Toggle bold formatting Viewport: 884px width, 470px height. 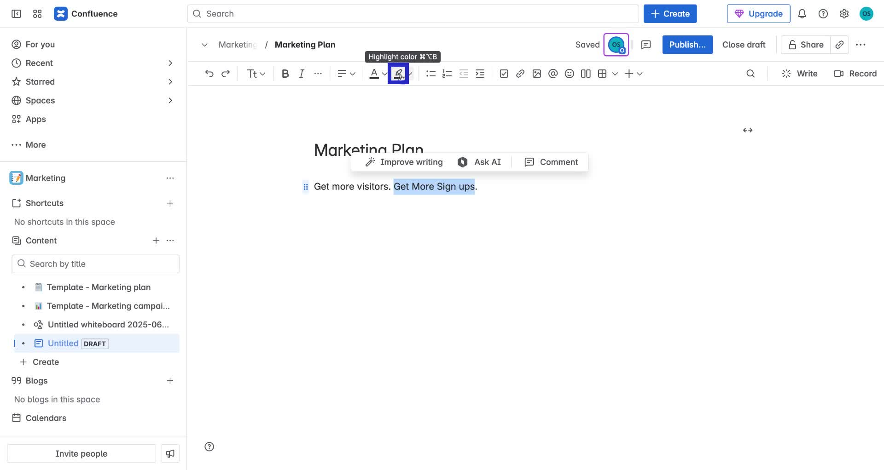click(285, 74)
